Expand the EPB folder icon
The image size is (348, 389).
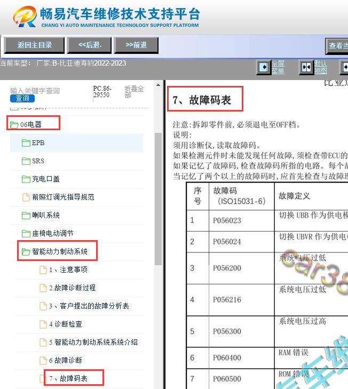pos(26,143)
